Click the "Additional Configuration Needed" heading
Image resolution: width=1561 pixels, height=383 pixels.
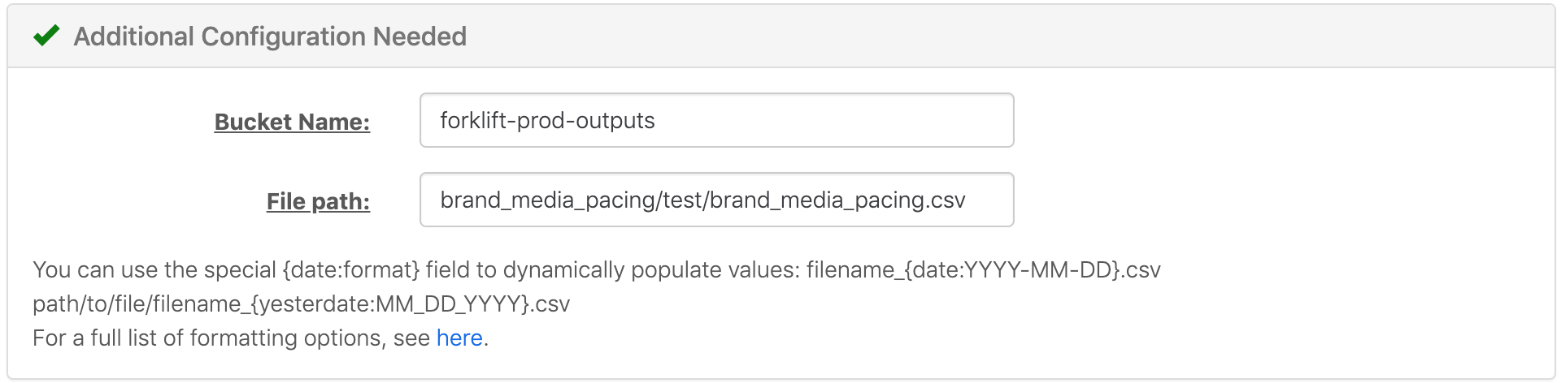[270, 37]
